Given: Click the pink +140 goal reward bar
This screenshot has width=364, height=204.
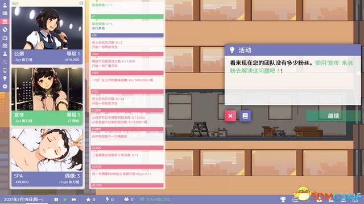Looking at the screenshot, I should [x=127, y=54].
